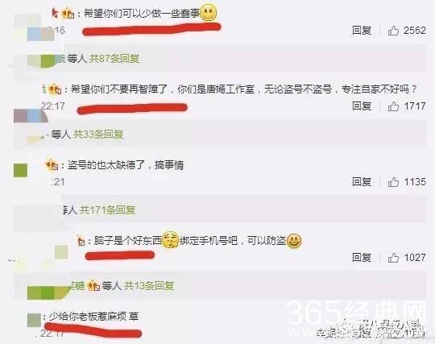The image size is (435, 344).
Task: Open 共171条回复 reply thread
Action: (x=108, y=210)
